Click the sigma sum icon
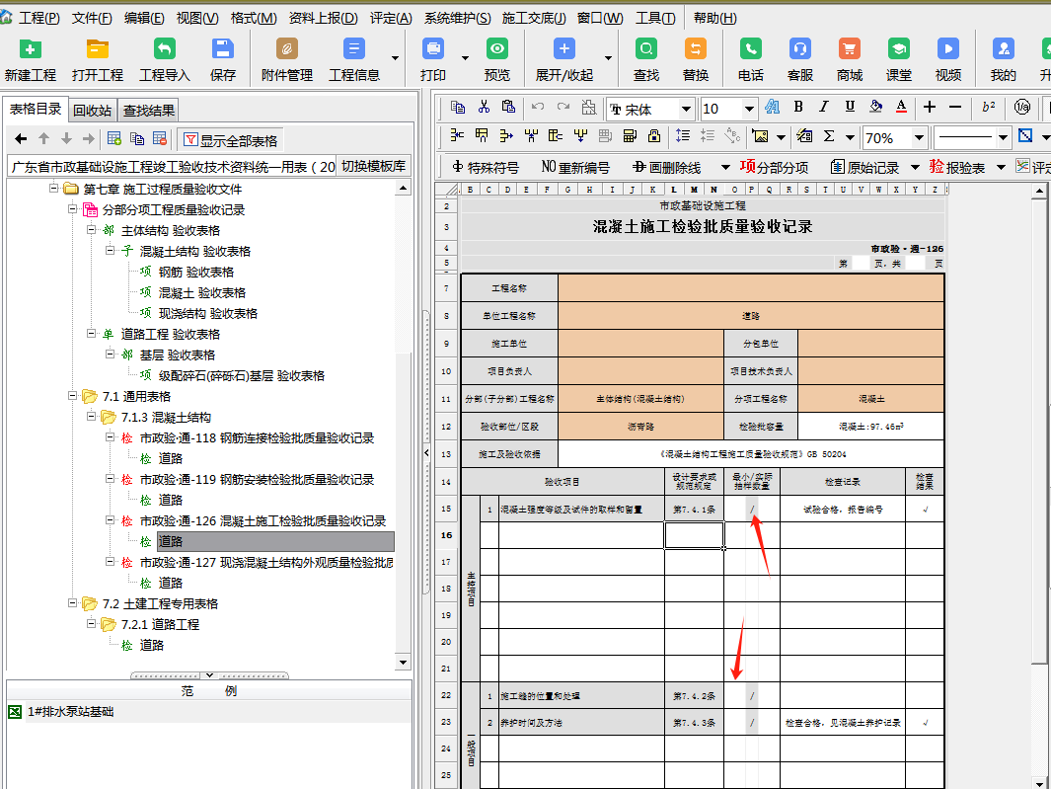Screen dimensions: 1051x789 pos(829,136)
